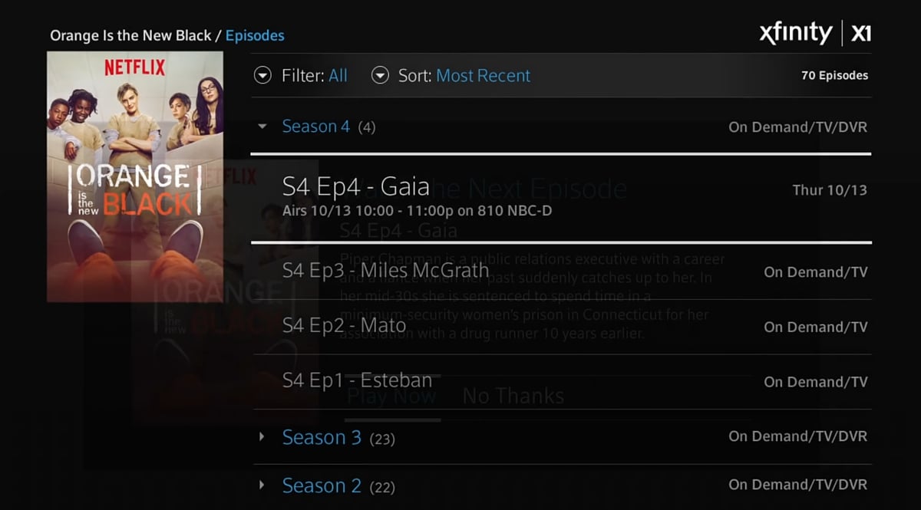The image size is (921, 510).
Task: Click the Season 4 collapse arrow
Action: [x=262, y=127]
